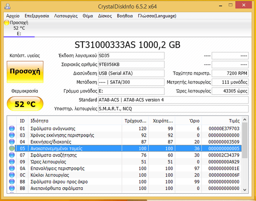This screenshot has height=201, width=256.
Task: Open the Λειτουργίες menu
Action: pos(66,16)
